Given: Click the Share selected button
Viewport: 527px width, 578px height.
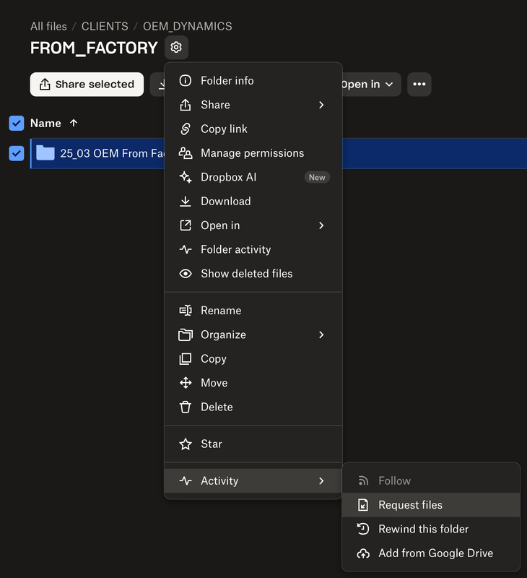Looking at the screenshot, I should (87, 85).
